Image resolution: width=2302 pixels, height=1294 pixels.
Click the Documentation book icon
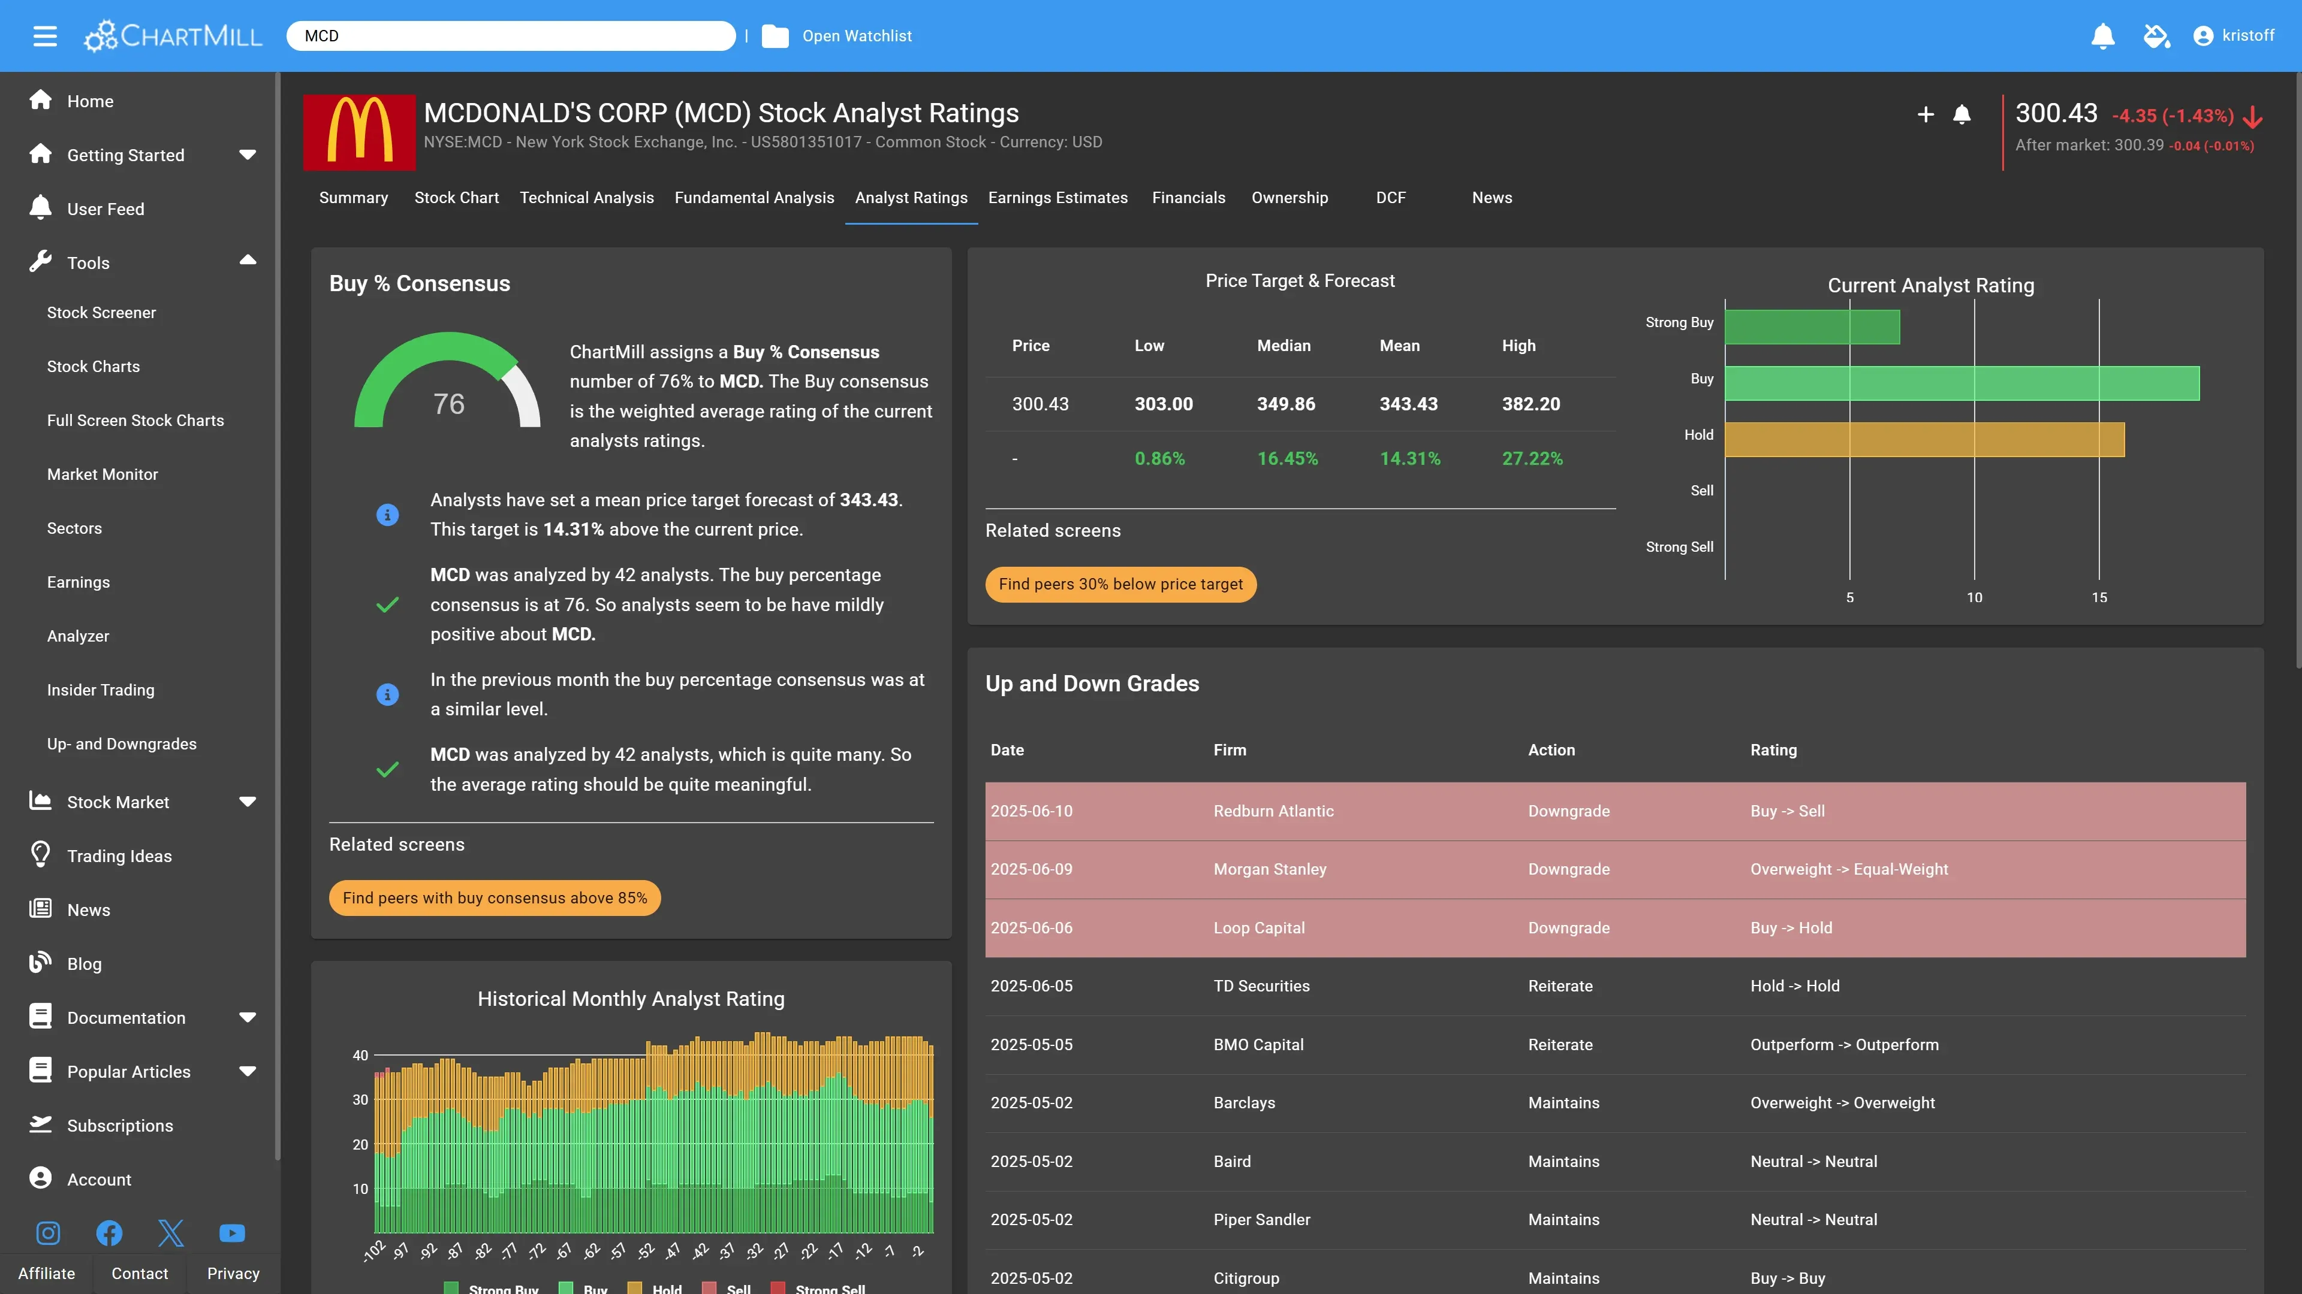pos(40,1016)
